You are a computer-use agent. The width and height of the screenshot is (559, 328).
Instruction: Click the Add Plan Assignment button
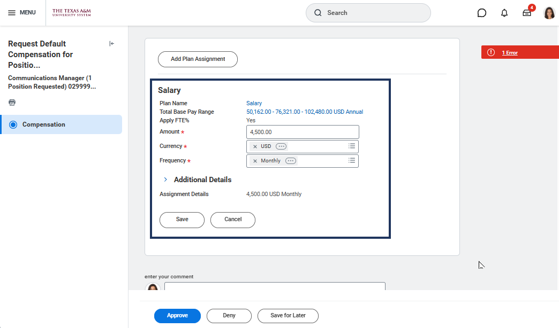click(x=198, y=59)
